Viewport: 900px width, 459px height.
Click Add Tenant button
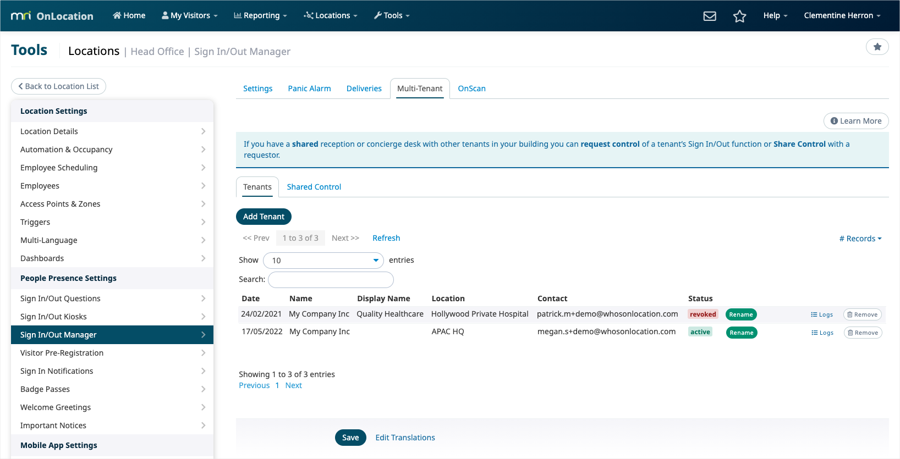click(x=264, y=217)
